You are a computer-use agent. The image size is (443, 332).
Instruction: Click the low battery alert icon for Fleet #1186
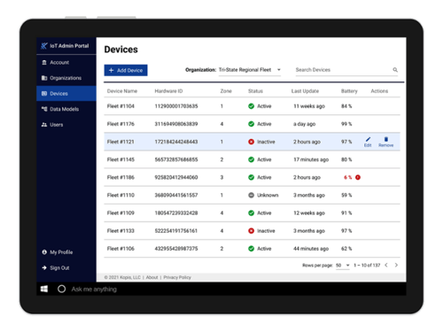point(358,177)
